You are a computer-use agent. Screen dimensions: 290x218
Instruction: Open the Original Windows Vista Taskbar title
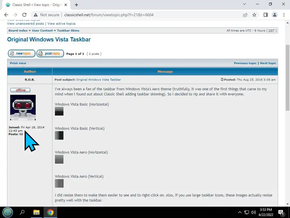point(49,39)
